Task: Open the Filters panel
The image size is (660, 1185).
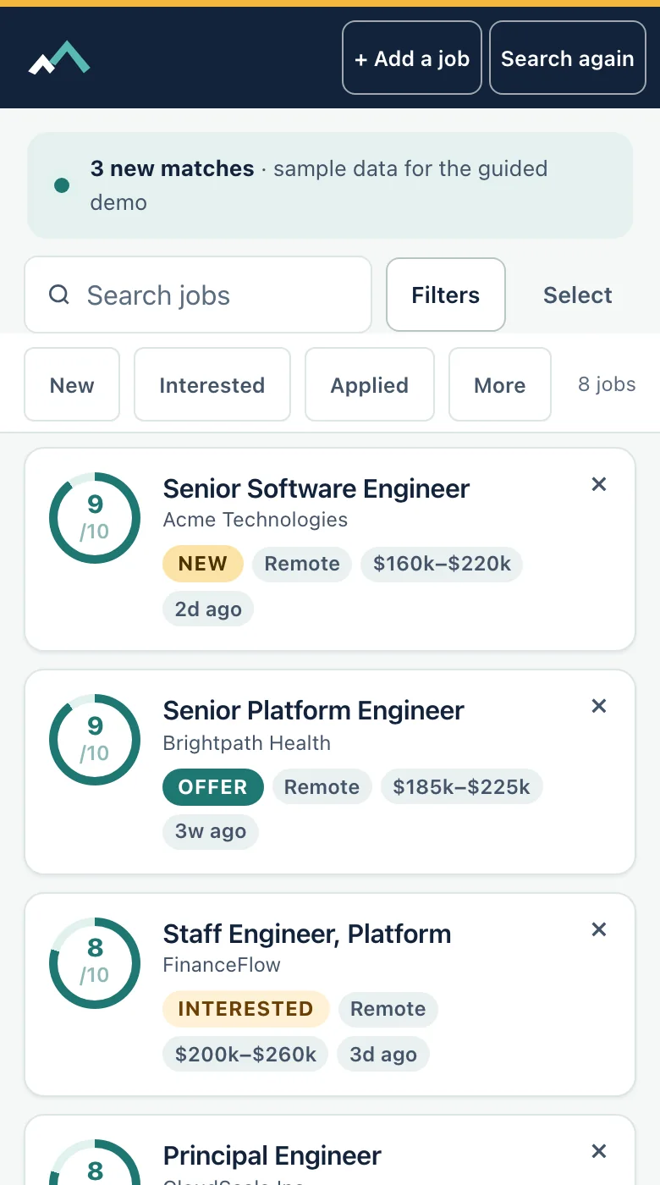Action: (x=446, y=295)
